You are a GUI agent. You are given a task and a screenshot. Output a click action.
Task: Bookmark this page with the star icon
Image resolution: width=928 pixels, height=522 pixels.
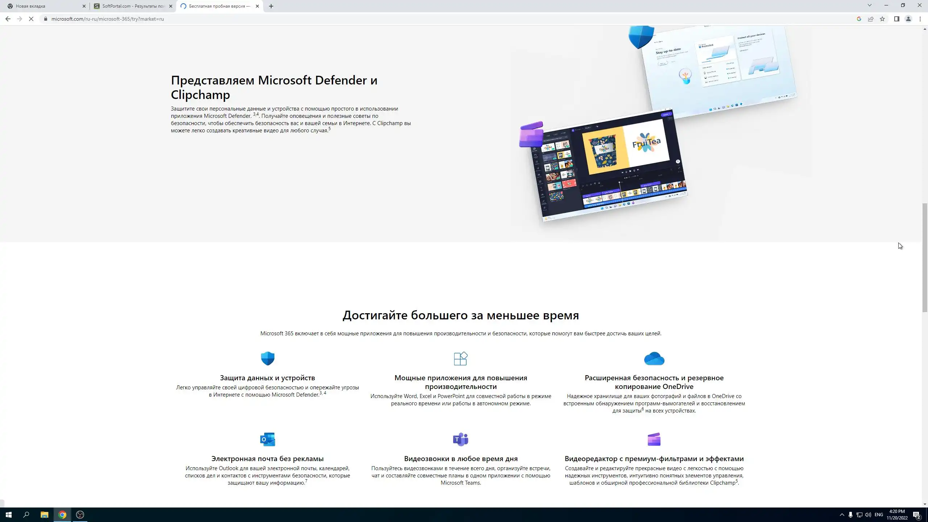pos(882,19)
